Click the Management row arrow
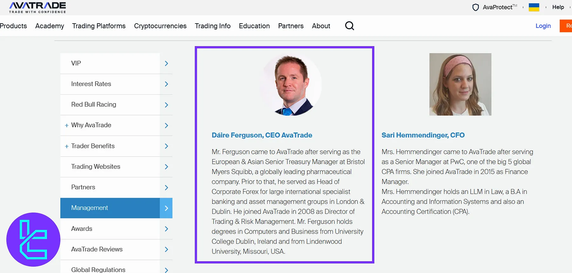This screenshot has width=572, height=273. tap(166, 208)
